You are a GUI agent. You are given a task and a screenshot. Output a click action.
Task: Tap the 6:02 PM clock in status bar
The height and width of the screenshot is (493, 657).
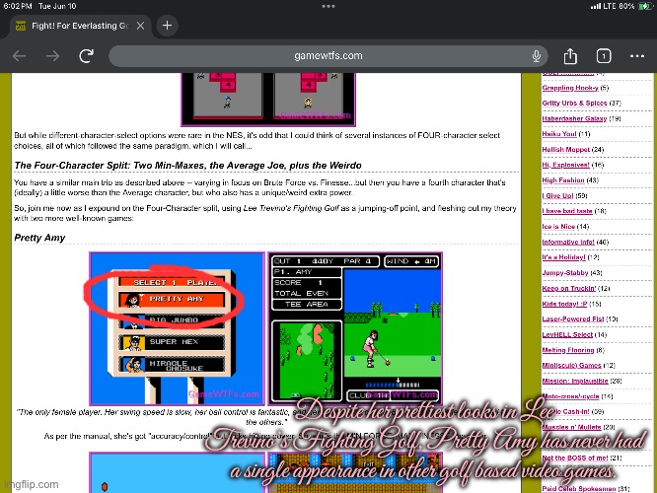pos(18,6)
